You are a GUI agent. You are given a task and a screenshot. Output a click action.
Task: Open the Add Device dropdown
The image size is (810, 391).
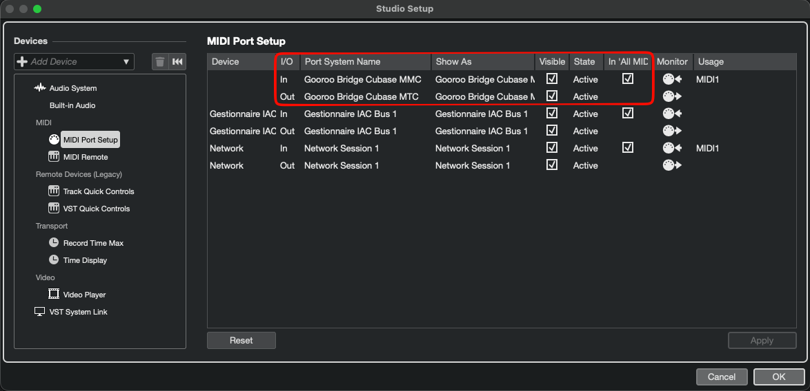pos(74,62)
